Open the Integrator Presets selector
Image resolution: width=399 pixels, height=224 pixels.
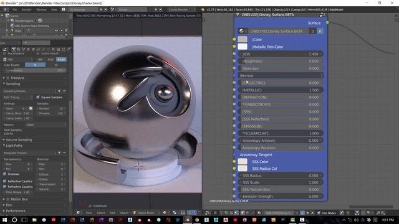point(29,153)
